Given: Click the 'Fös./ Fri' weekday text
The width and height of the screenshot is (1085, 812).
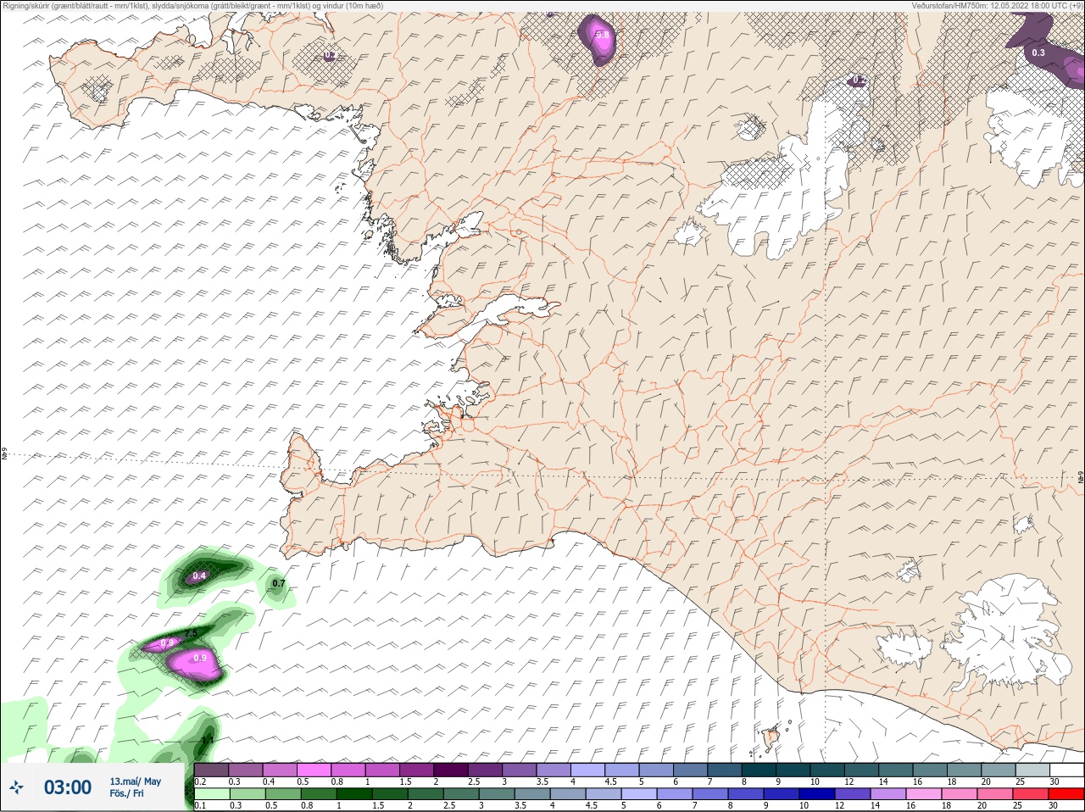Looking at the screenshot, I should coord(126,793).
